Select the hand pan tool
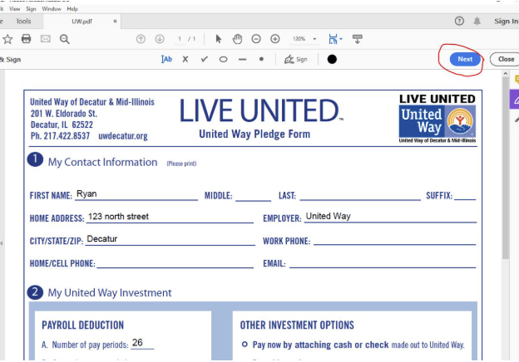The width and height of the screenshot is (519, 362). point(237,39)
